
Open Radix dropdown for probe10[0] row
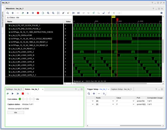(113, 104)
